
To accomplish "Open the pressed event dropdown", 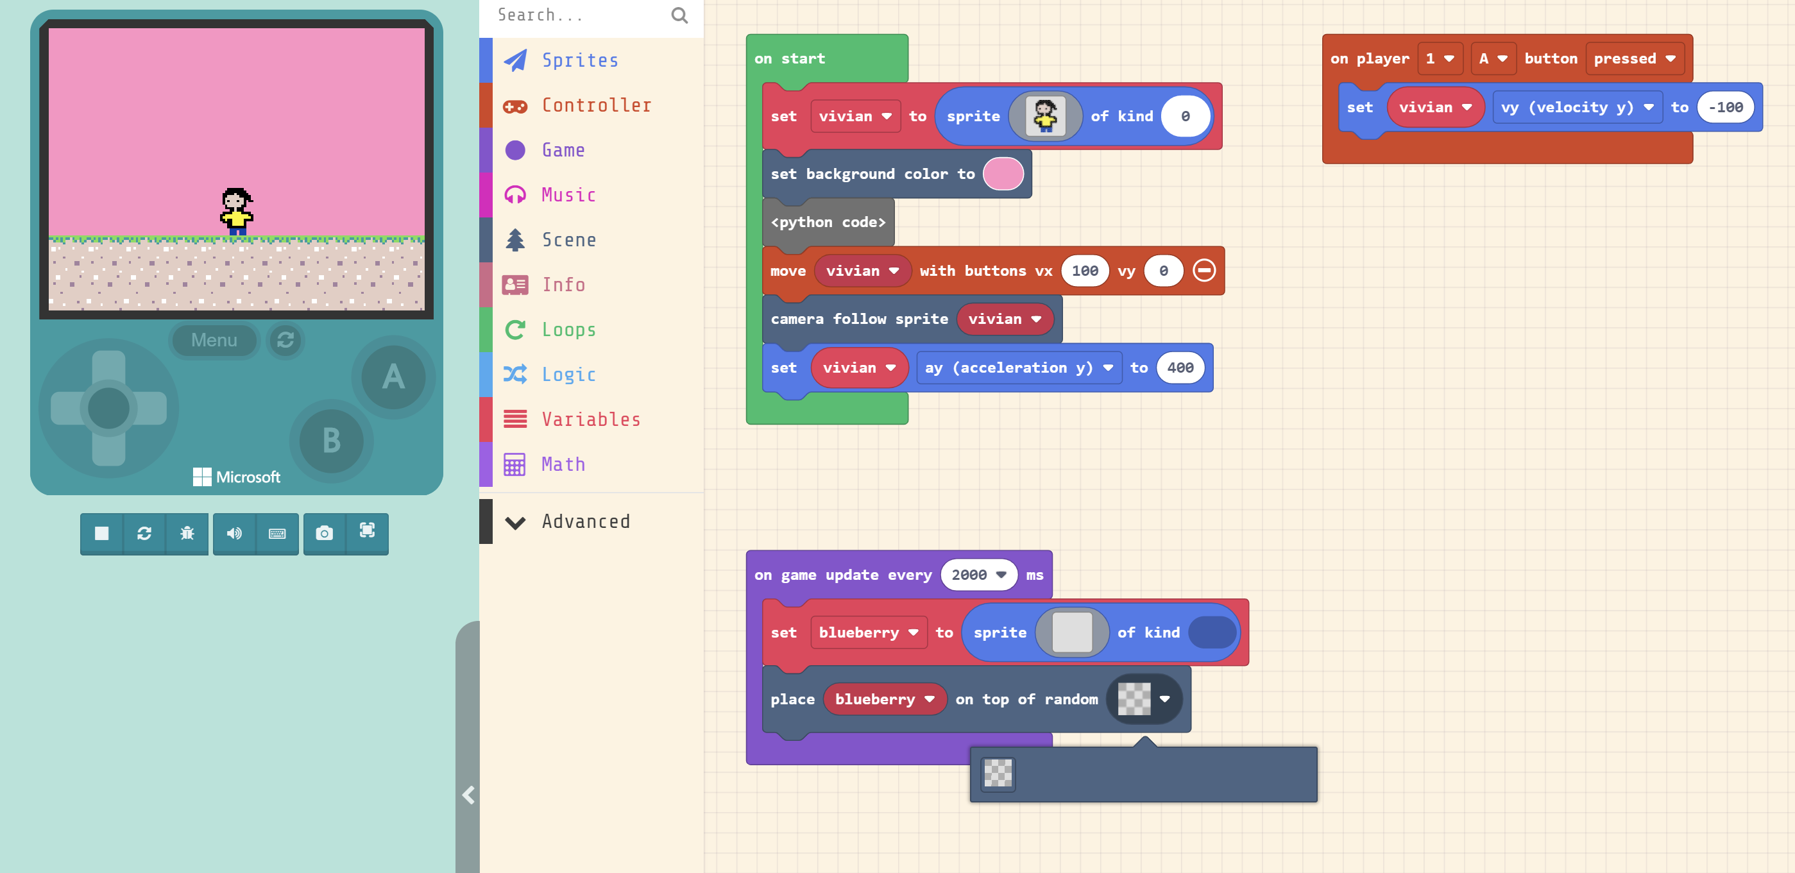I will point(1635,58).
